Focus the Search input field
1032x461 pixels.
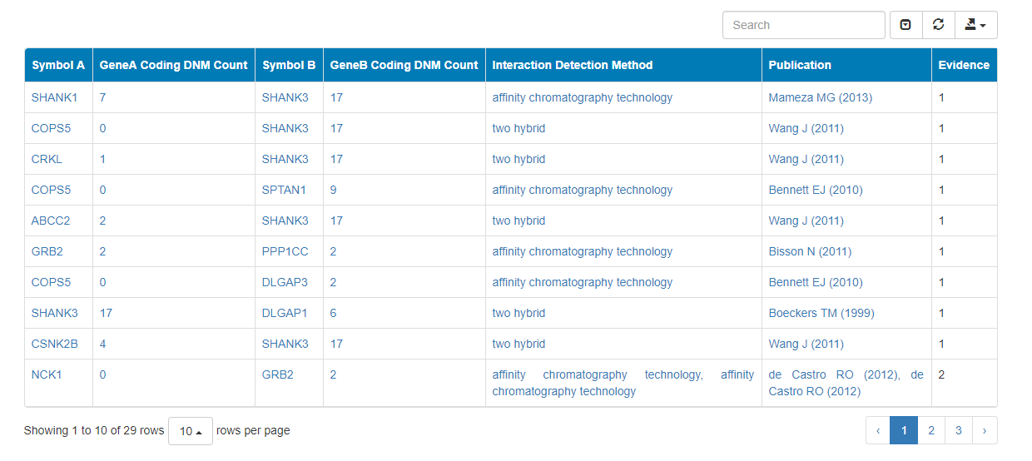(803, 25)
